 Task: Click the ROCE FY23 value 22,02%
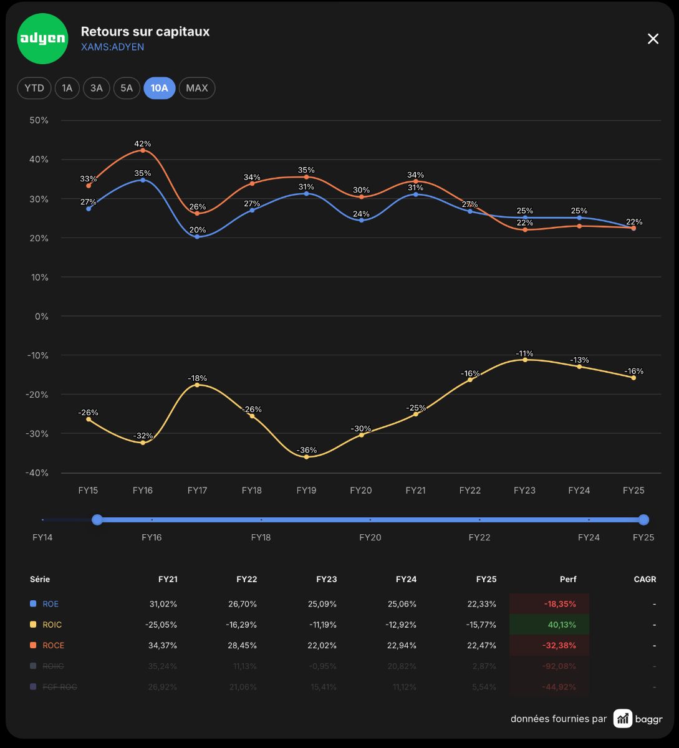322,645
